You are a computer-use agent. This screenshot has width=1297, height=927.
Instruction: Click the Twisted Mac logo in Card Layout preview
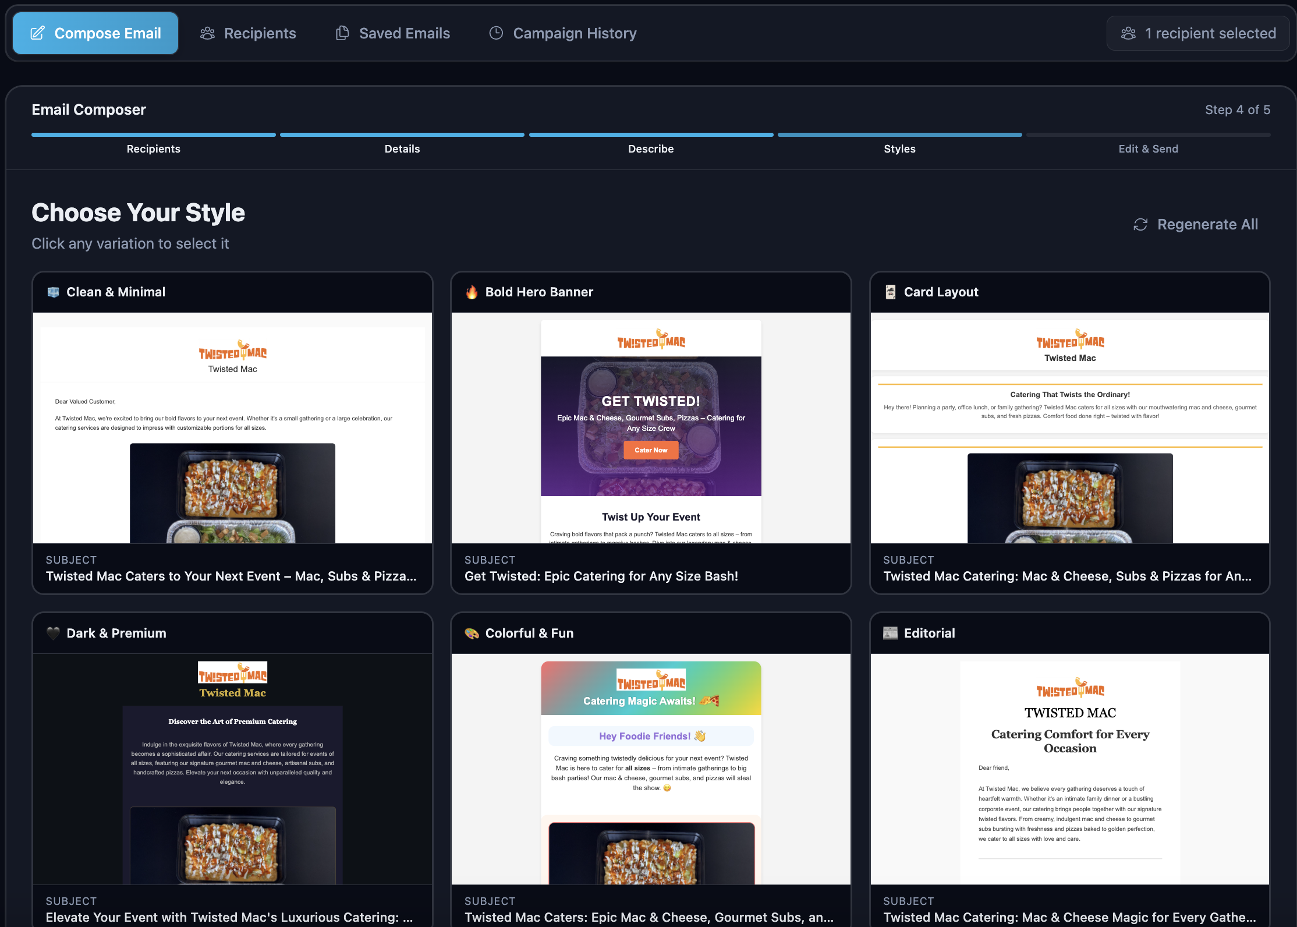1070,339
